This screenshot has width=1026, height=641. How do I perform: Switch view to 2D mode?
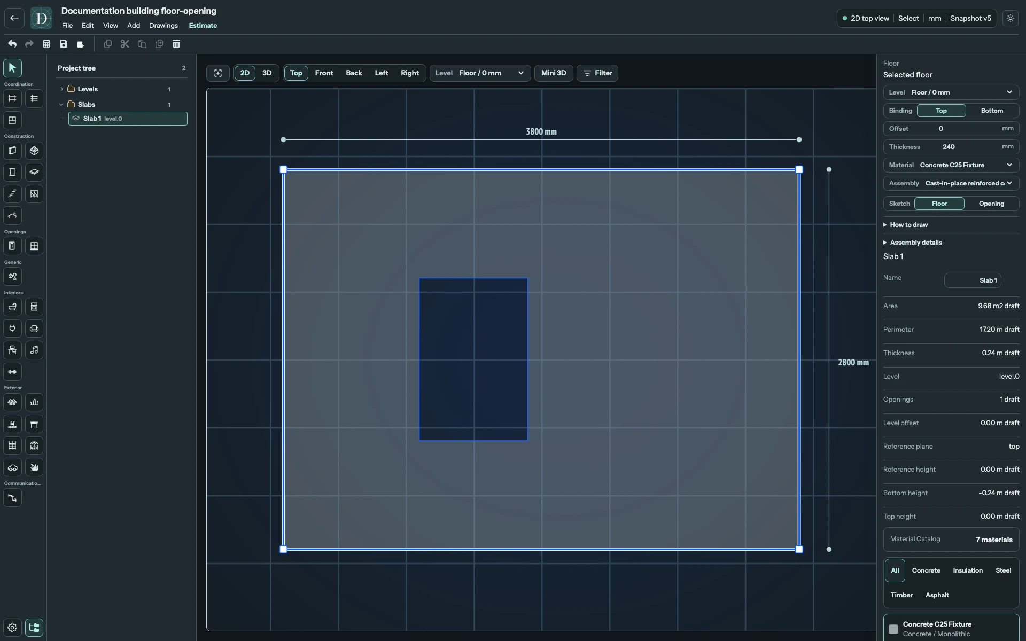(x=245, y=73)
